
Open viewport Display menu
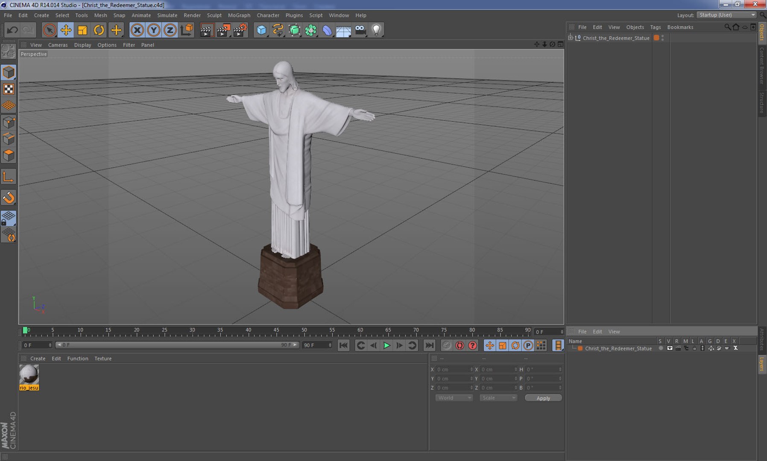82,45
